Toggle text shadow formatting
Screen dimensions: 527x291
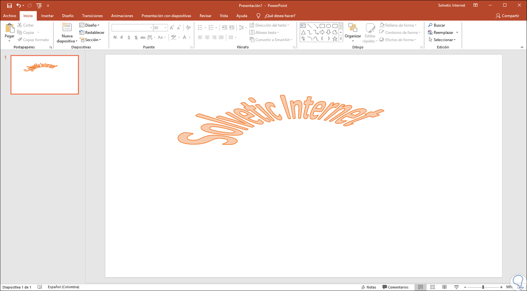click(x=136, y=37)
